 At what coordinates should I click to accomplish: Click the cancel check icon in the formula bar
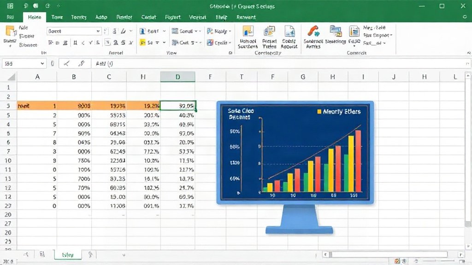click(x=66, y=63)
